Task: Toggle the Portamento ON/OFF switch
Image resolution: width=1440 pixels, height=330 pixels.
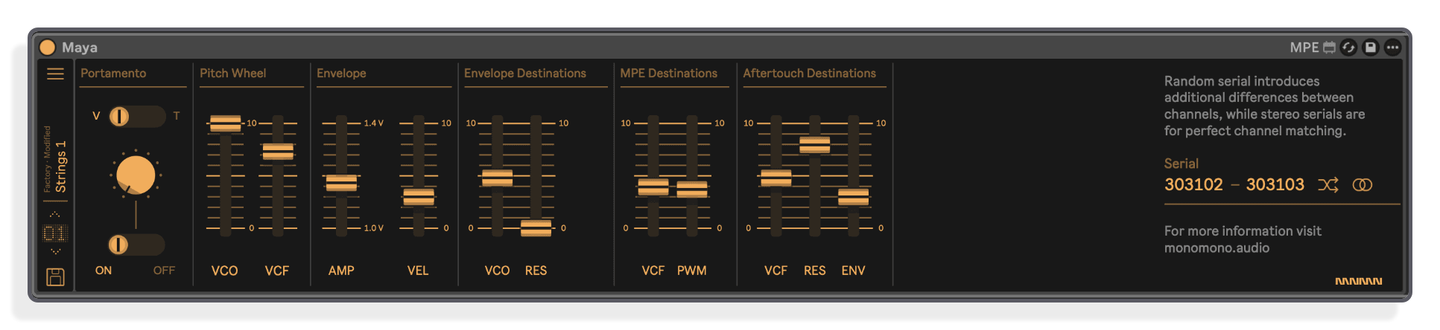Action: point(136,245)
